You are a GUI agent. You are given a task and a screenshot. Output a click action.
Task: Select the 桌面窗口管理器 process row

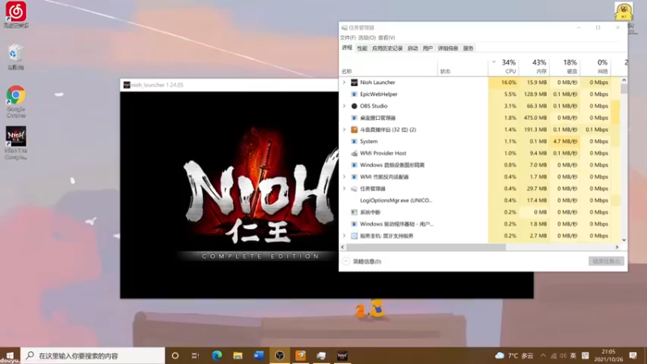coord(480,118)
